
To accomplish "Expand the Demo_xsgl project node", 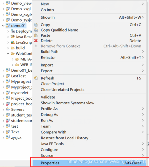I will 3,9.
